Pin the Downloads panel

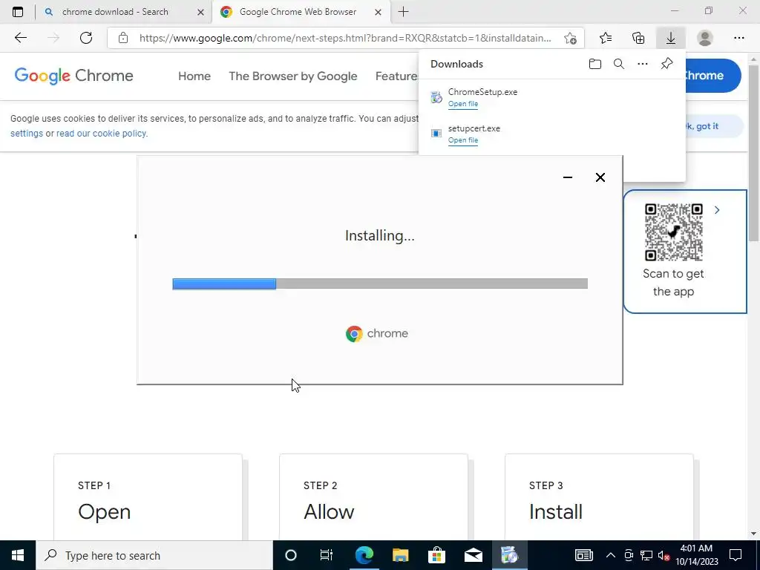tap(667, 64)
